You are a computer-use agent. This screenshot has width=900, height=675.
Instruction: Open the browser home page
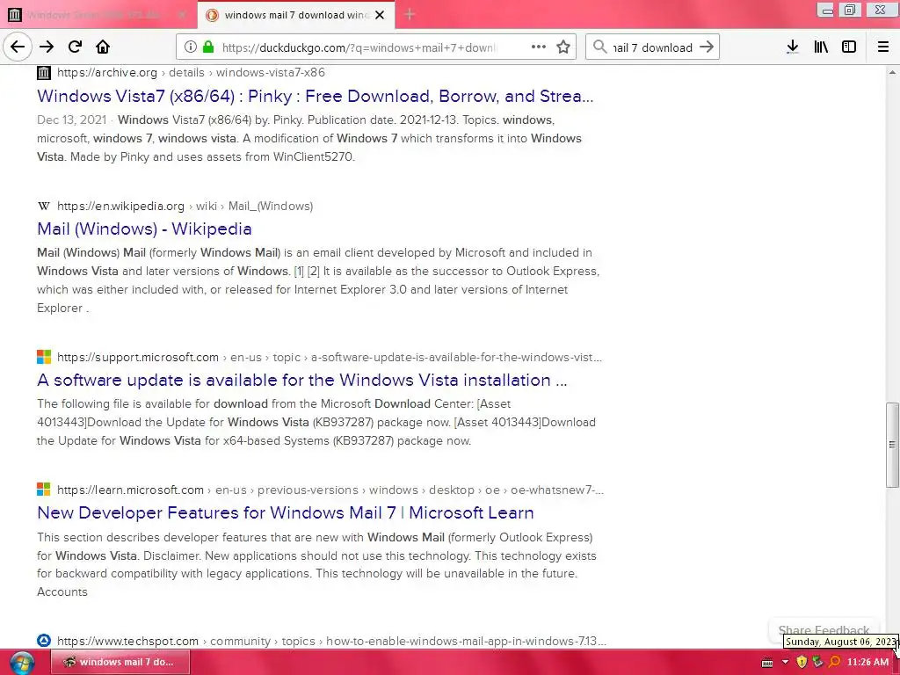[103, 47]
